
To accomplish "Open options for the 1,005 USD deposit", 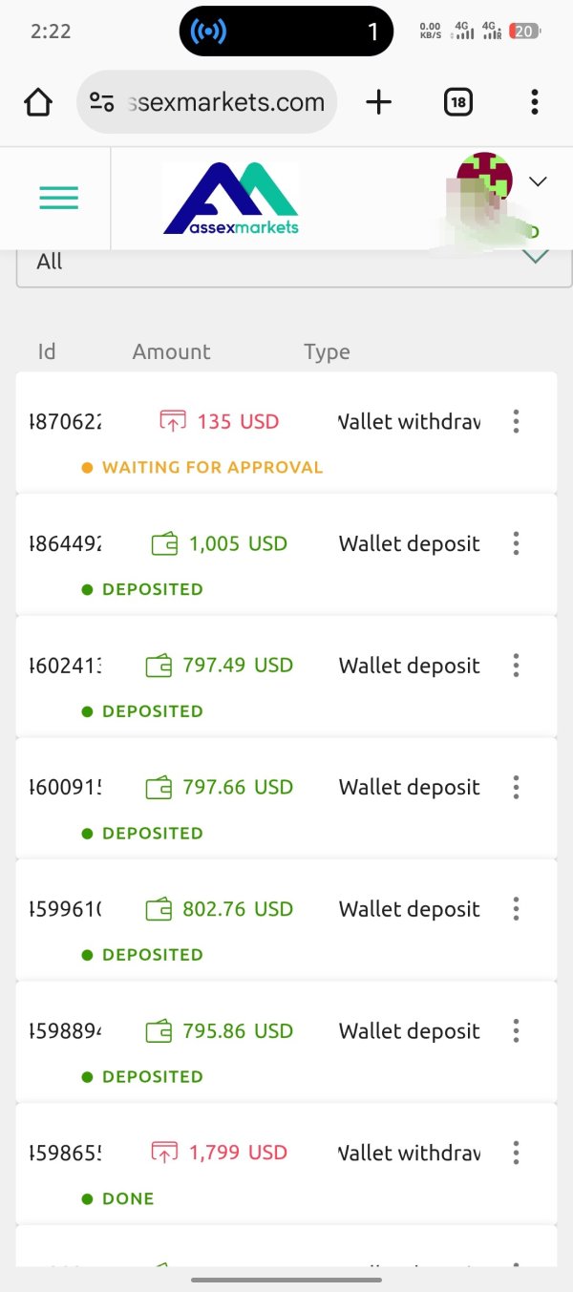I will (x=516, y=543).
